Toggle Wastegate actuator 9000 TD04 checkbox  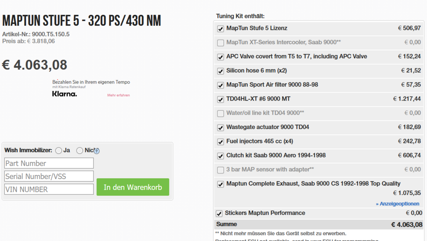(x=221, y=128)
